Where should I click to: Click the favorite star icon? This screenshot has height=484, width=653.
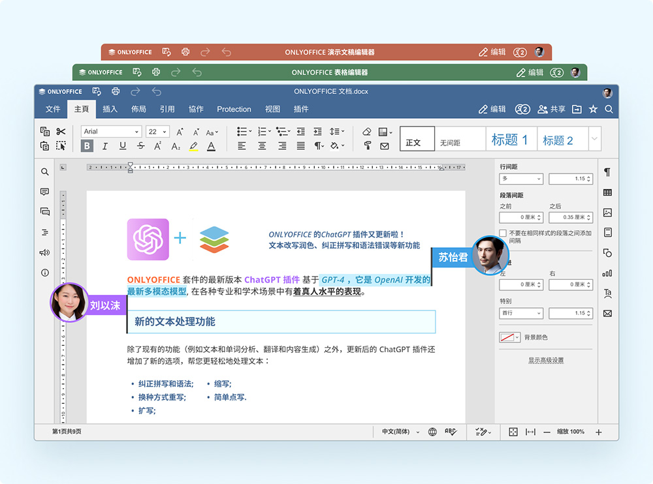pyautogui.click(x=593, y=109)
